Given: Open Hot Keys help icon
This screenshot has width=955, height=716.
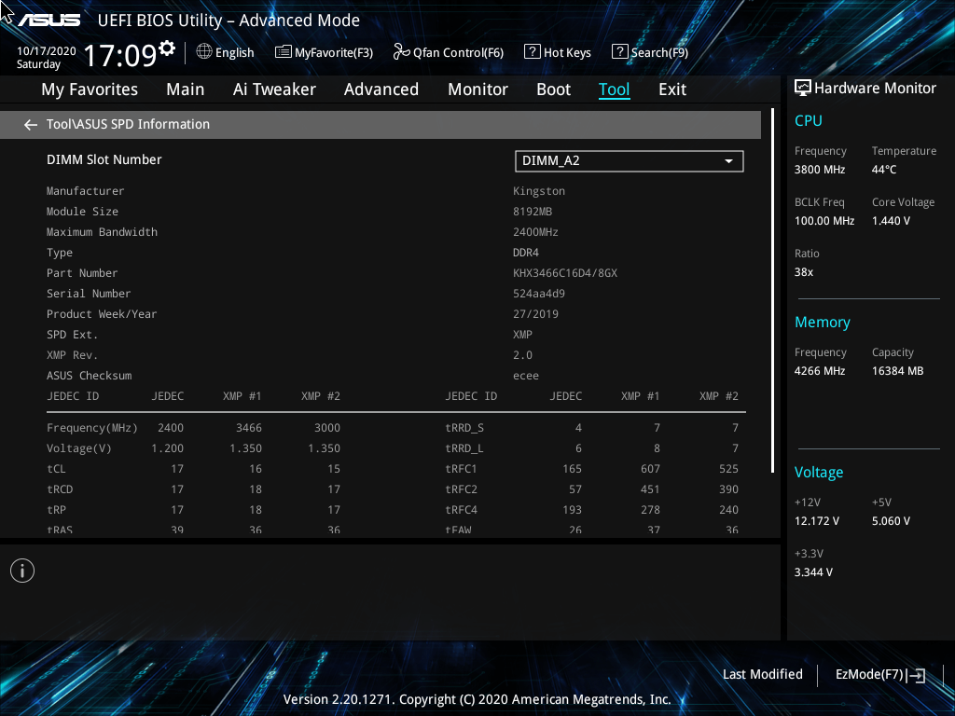Looking at the screenshot, I should coord(532,52).
